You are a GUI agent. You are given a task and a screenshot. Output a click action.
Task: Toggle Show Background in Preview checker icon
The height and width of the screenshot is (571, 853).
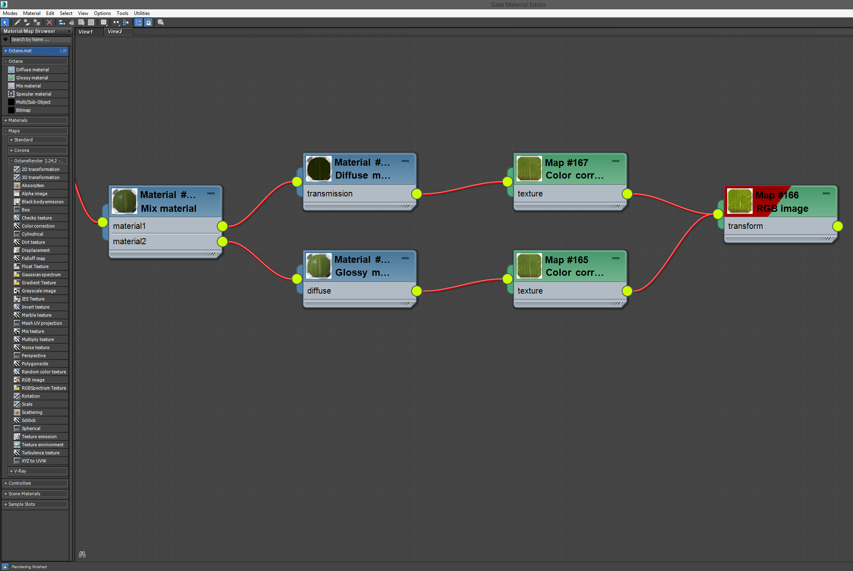pyautogui.click(x=91, y=23)
